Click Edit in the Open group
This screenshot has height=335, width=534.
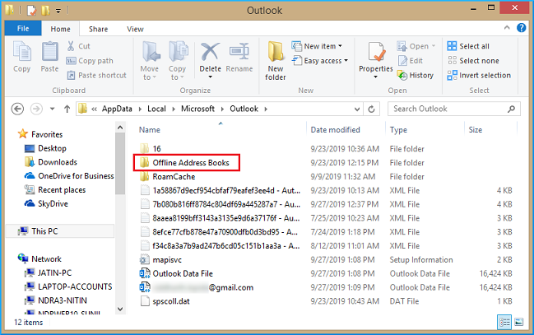pyautogui.click(x=411, y=61)
